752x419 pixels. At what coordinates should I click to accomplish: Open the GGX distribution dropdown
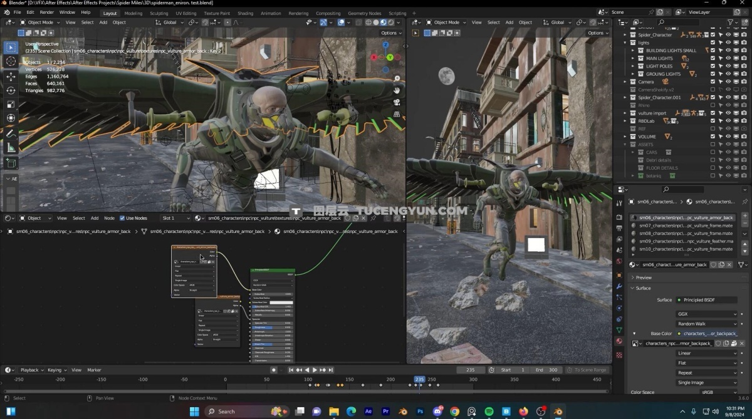(706, 314)
